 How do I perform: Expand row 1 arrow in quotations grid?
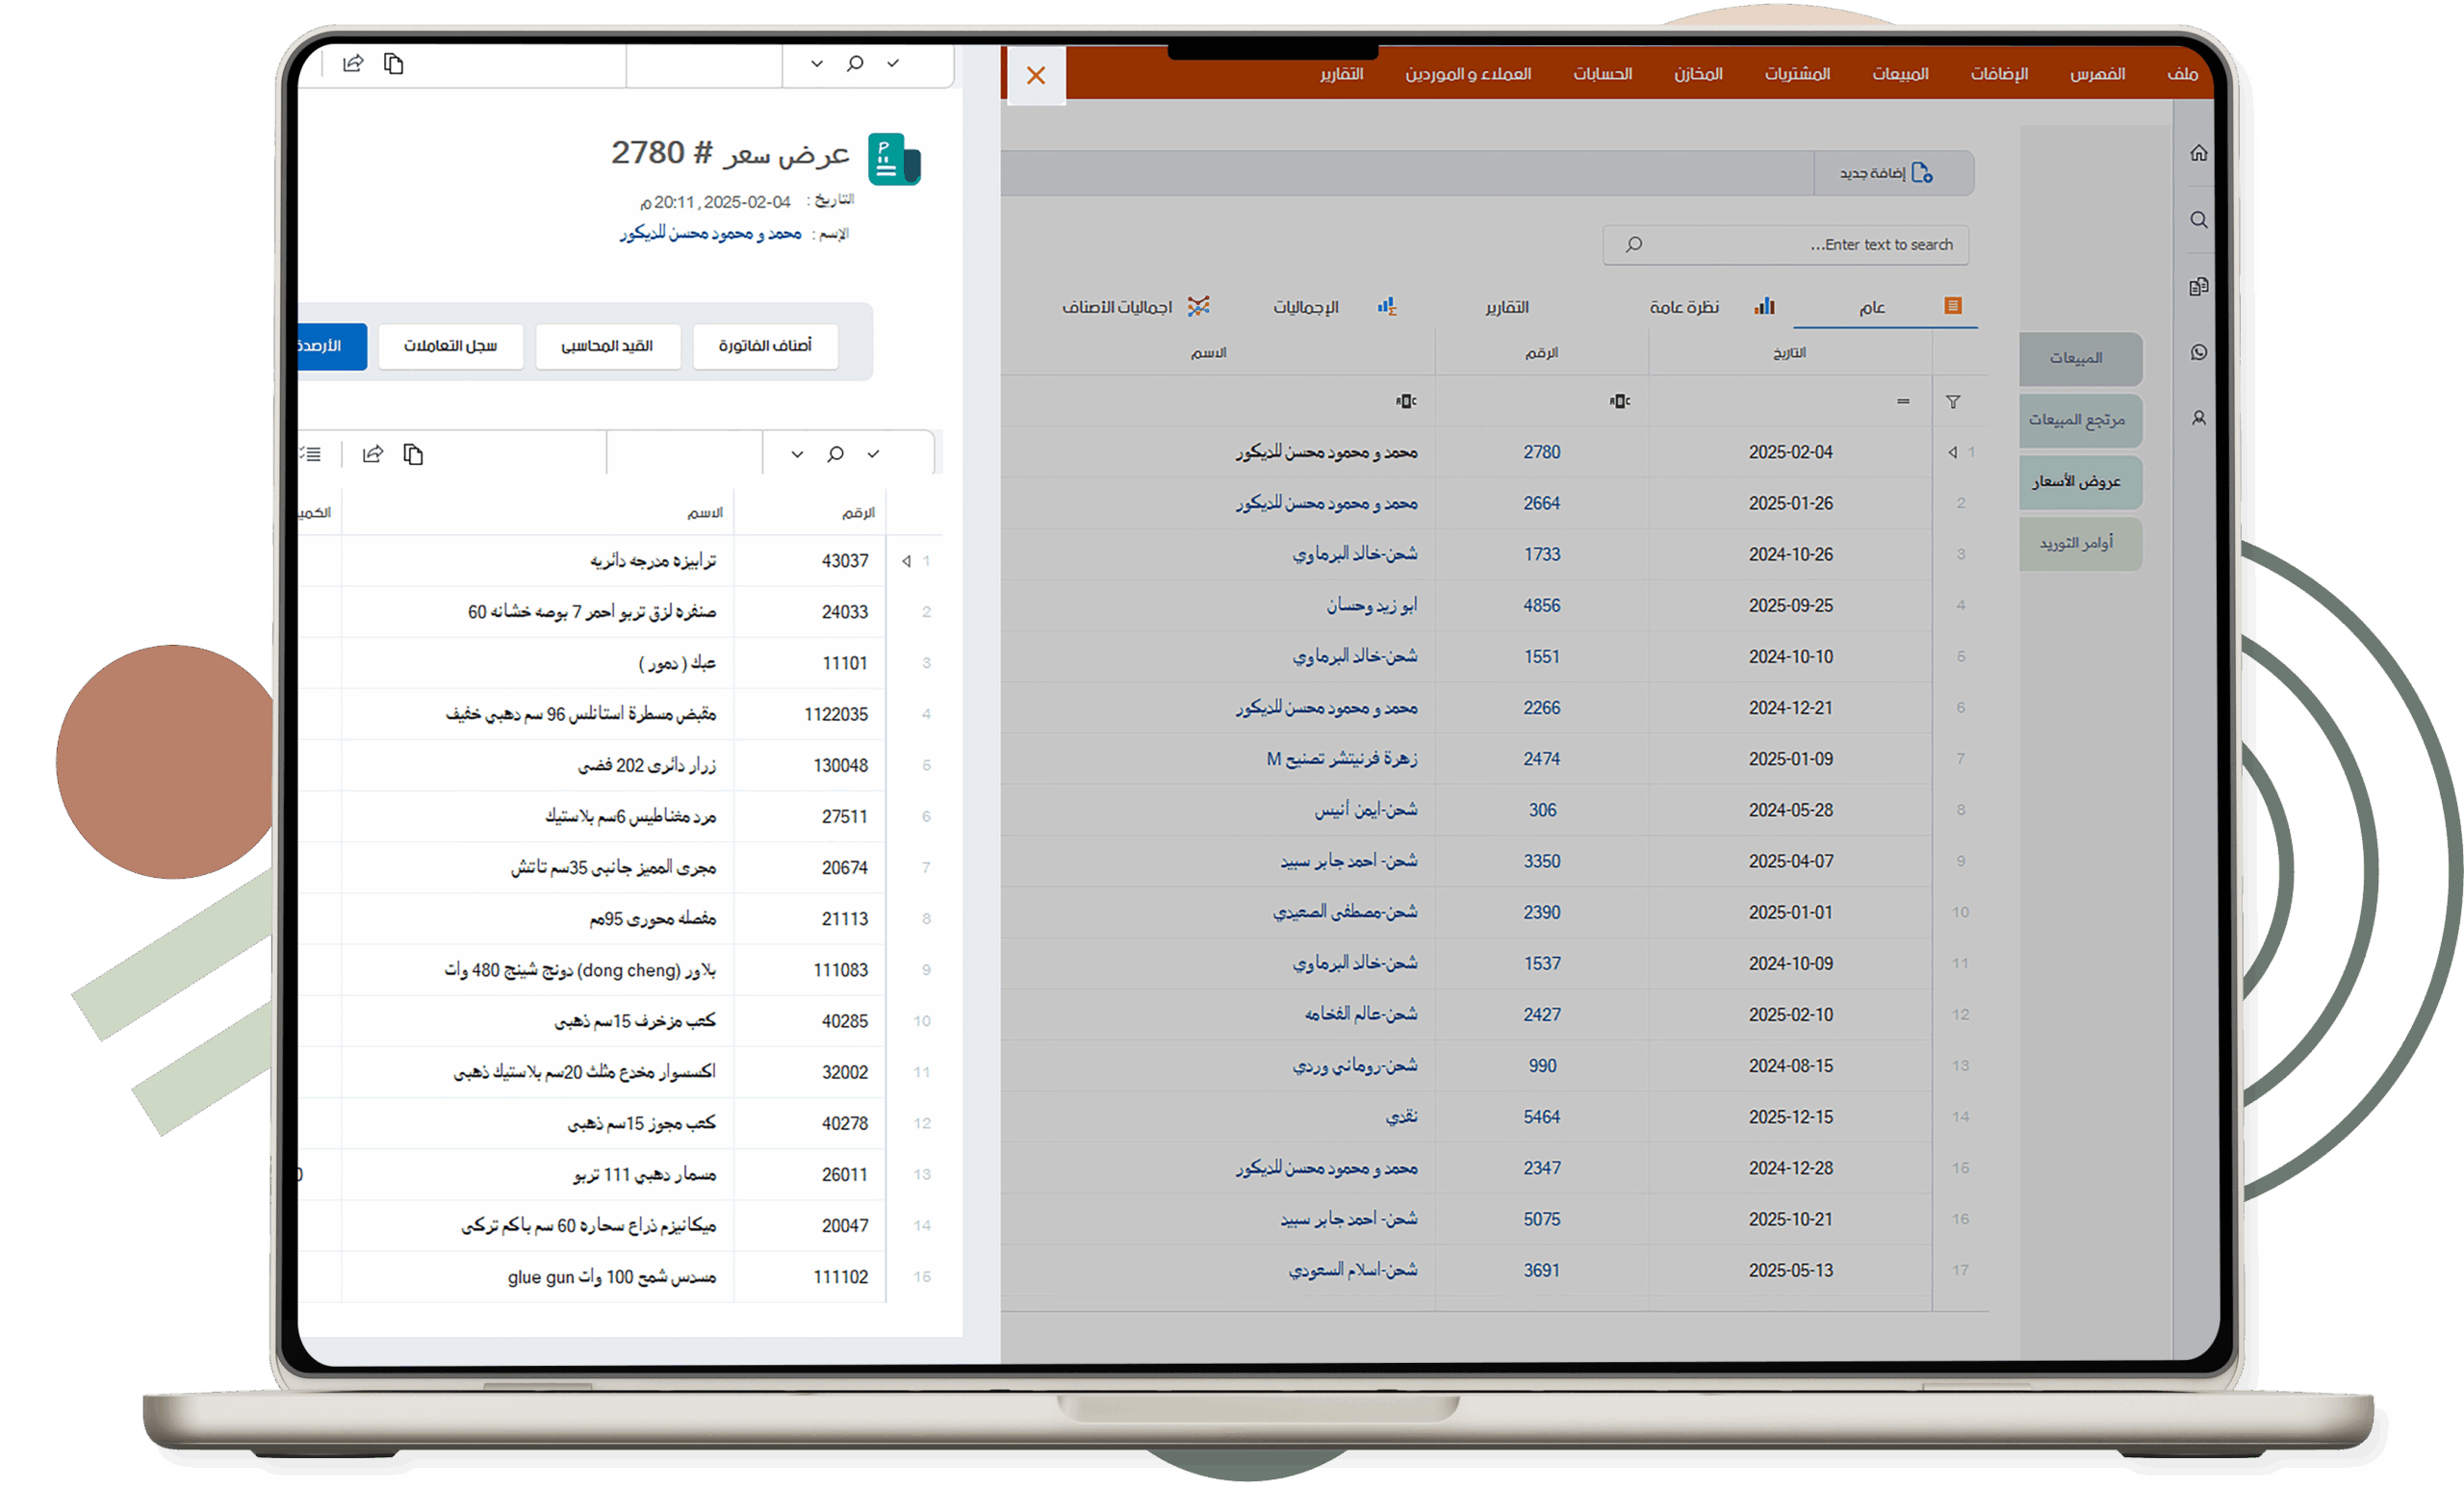coord(1952,452)
